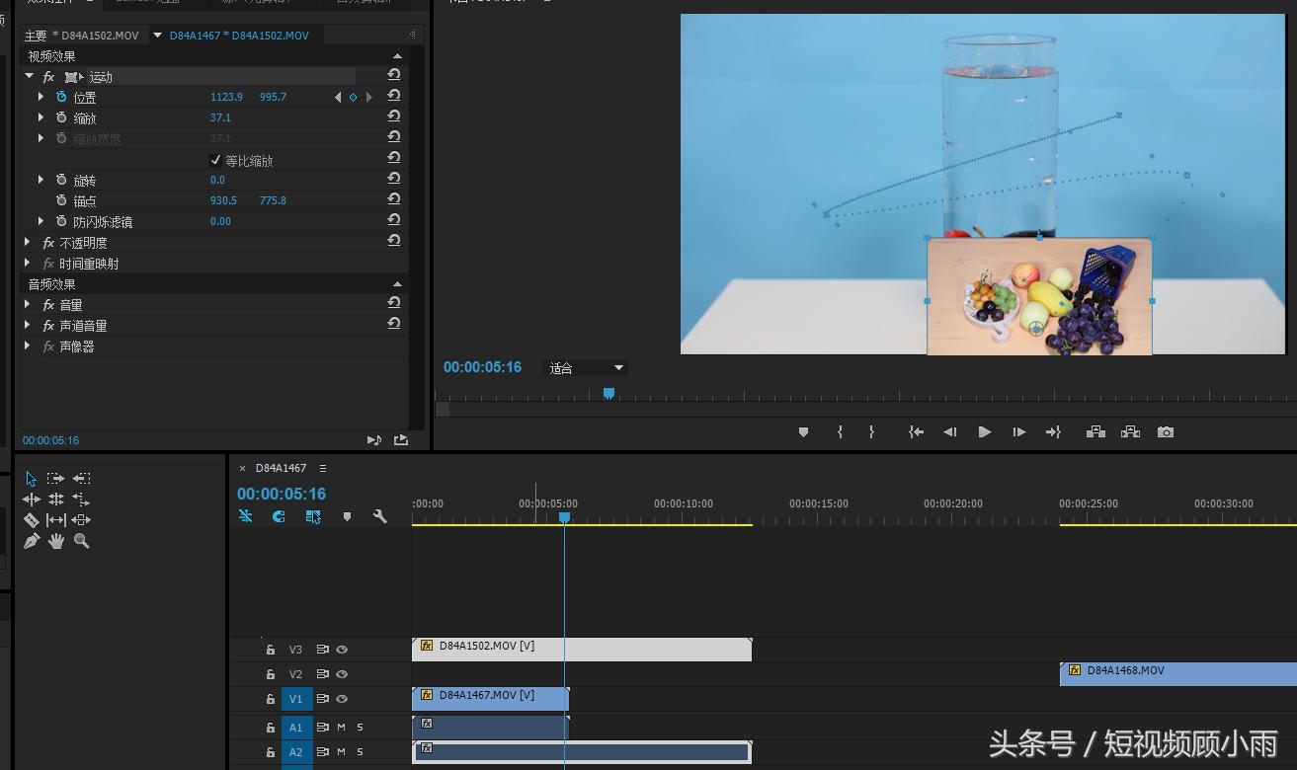Click the 缩放 value 37.1
1297x770 pixels.
220,117
